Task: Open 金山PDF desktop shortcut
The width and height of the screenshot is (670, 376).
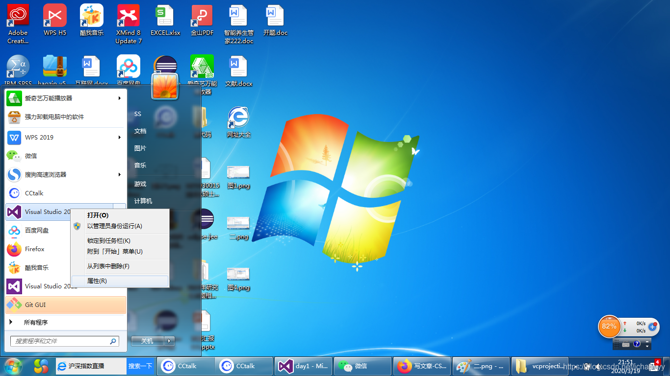Action: [202, 20]
